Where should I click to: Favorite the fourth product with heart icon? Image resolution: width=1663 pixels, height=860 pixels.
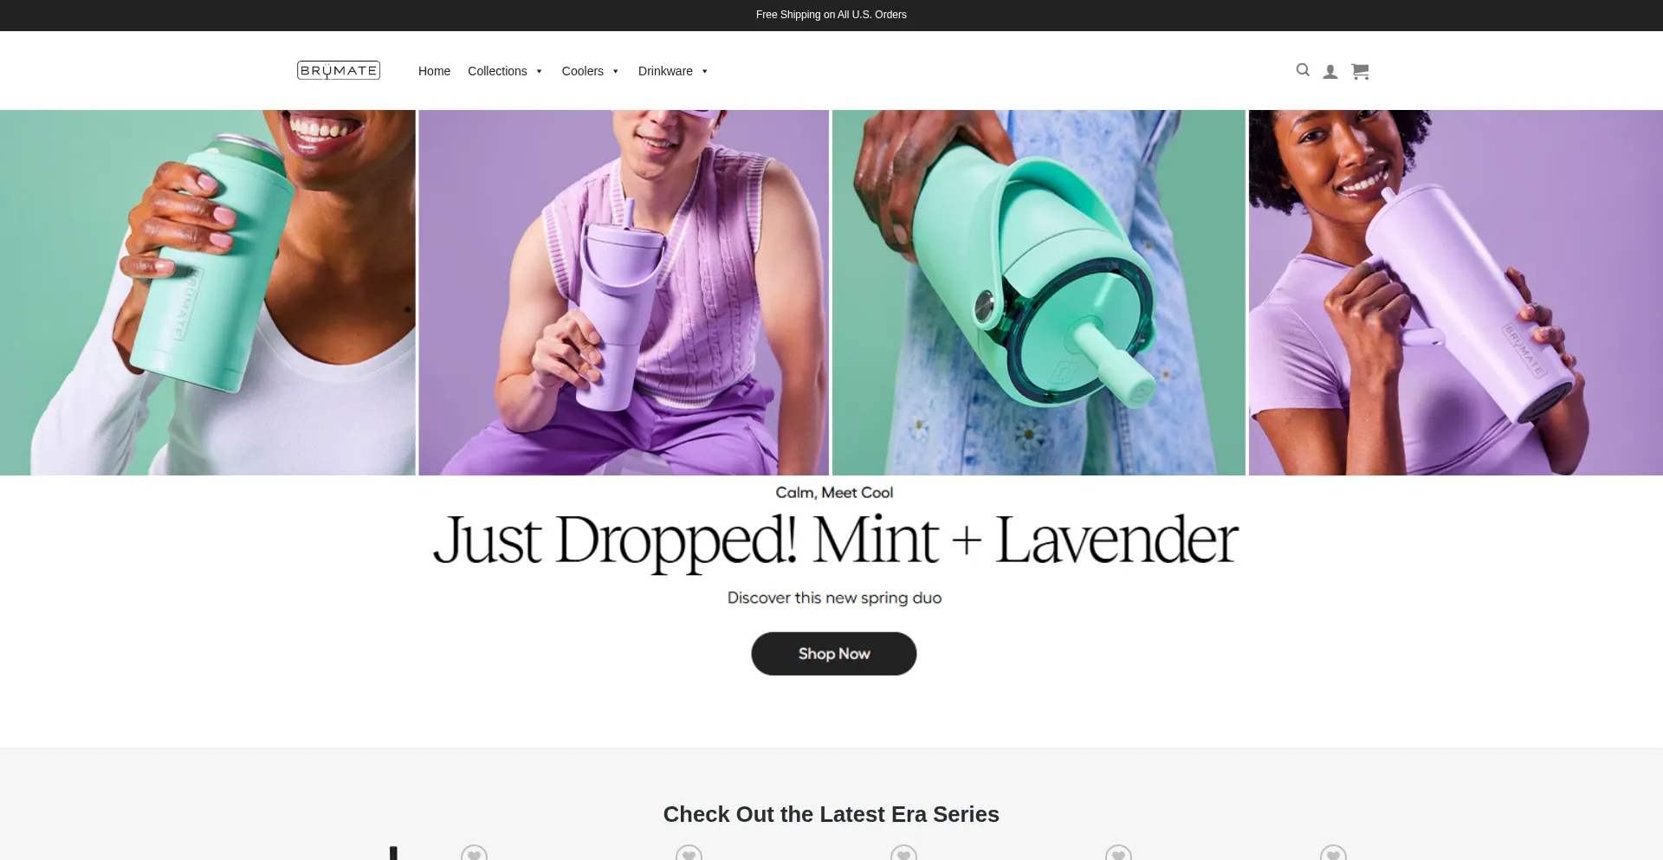pos(1118,853)
